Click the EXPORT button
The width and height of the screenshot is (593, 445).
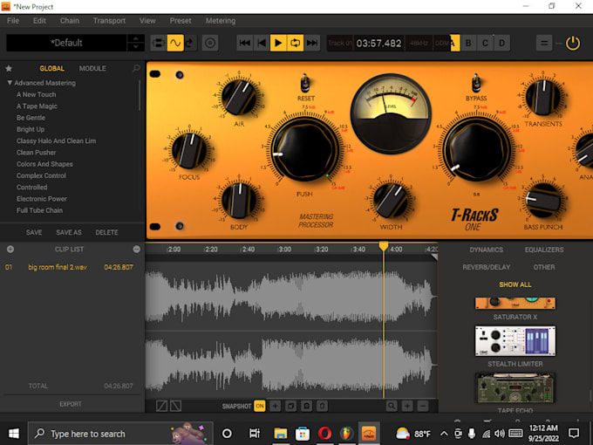(71, 404)
